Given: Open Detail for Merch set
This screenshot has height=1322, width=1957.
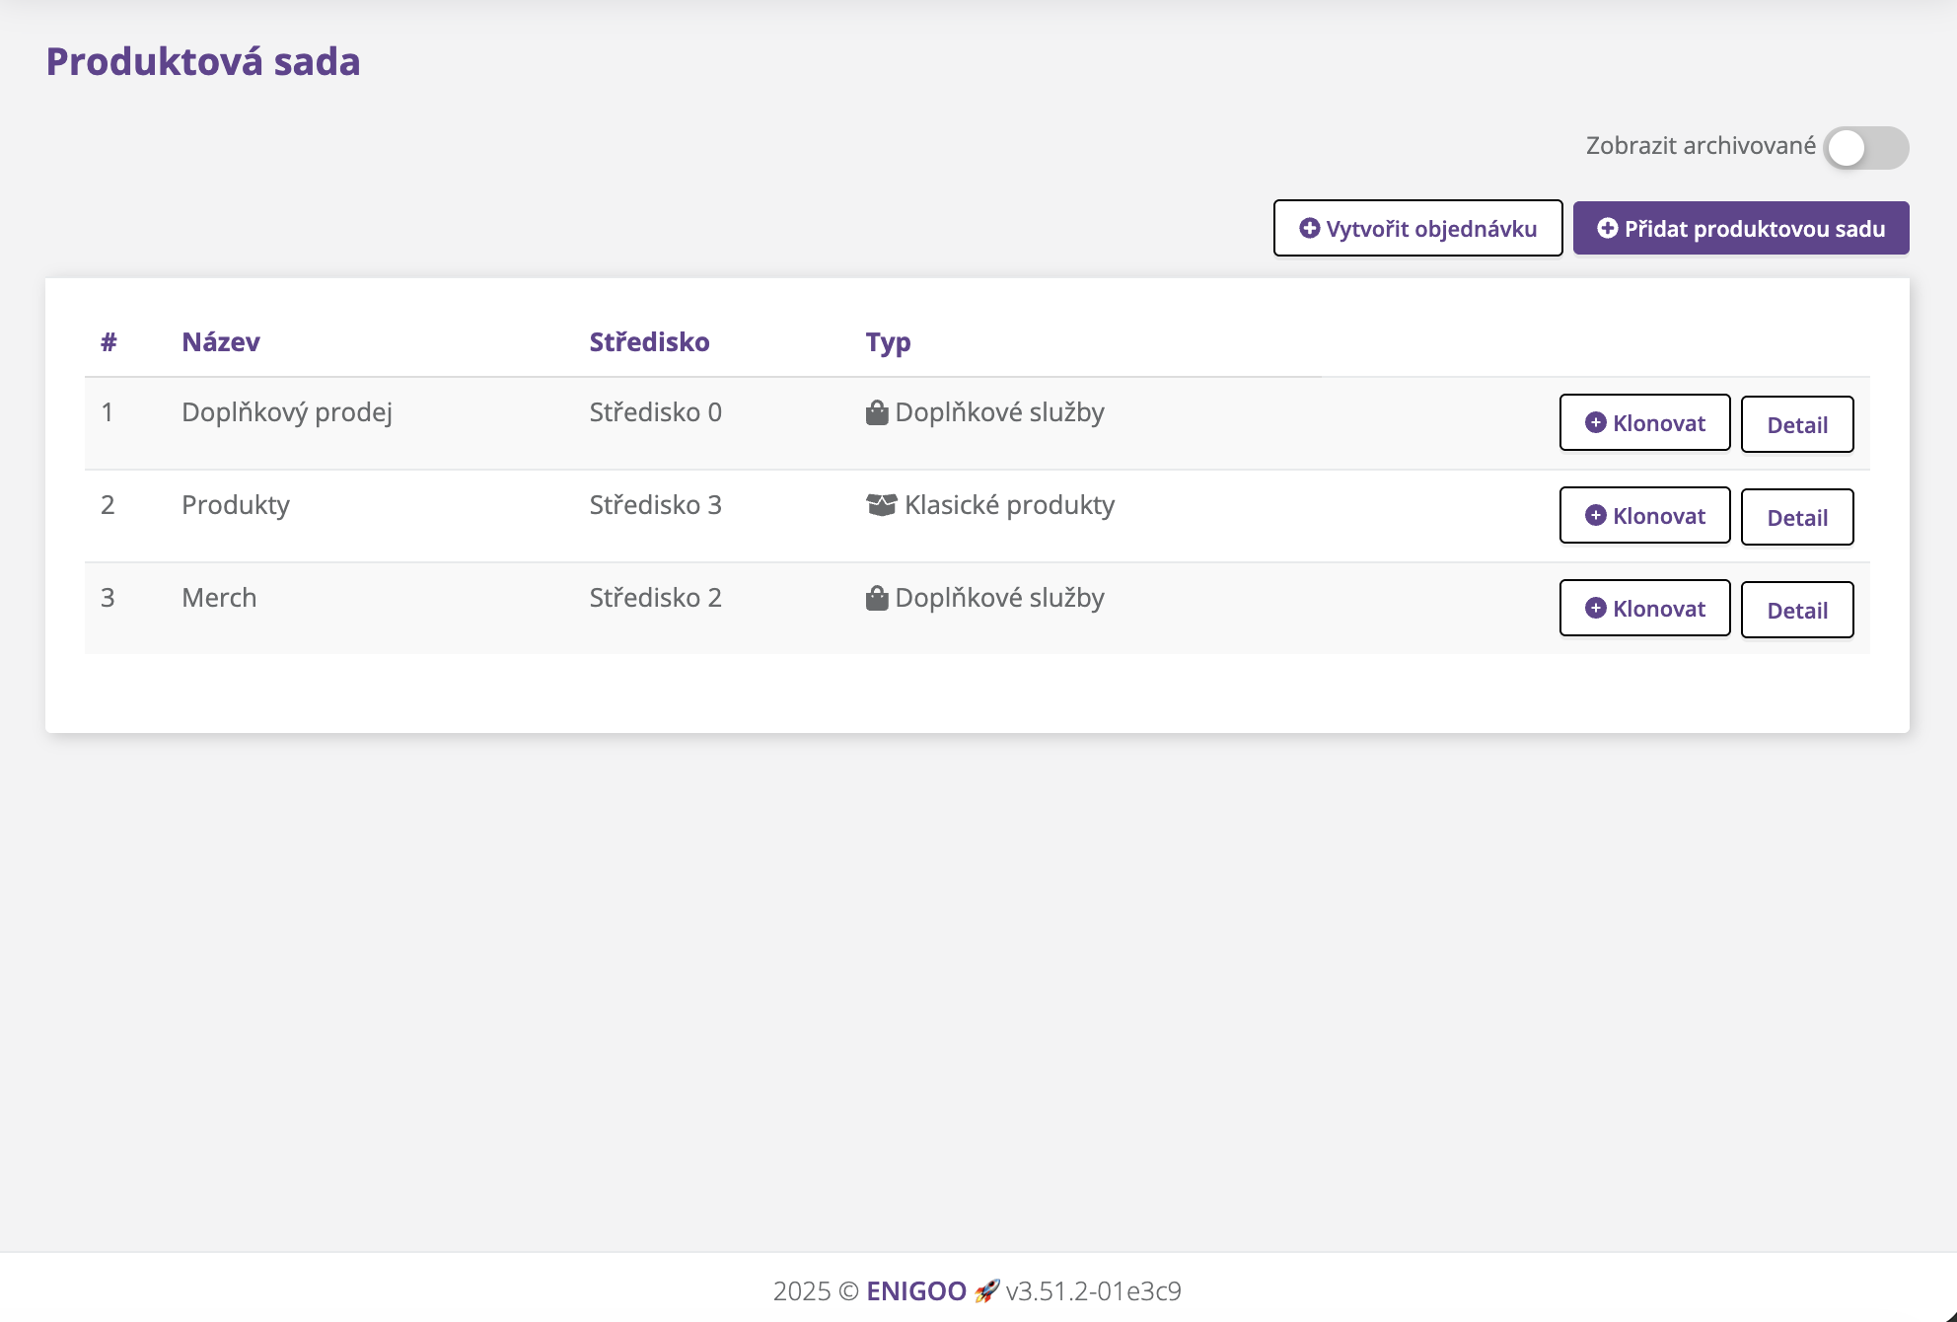Looking at the screenshot, I should point(1796,611).
